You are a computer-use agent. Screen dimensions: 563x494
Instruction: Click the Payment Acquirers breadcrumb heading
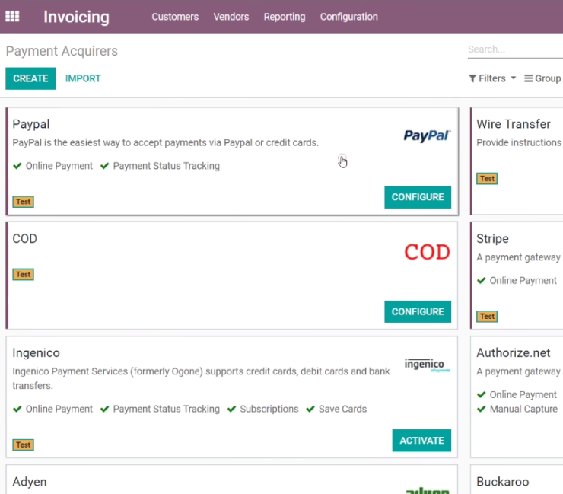click(62, 51)
